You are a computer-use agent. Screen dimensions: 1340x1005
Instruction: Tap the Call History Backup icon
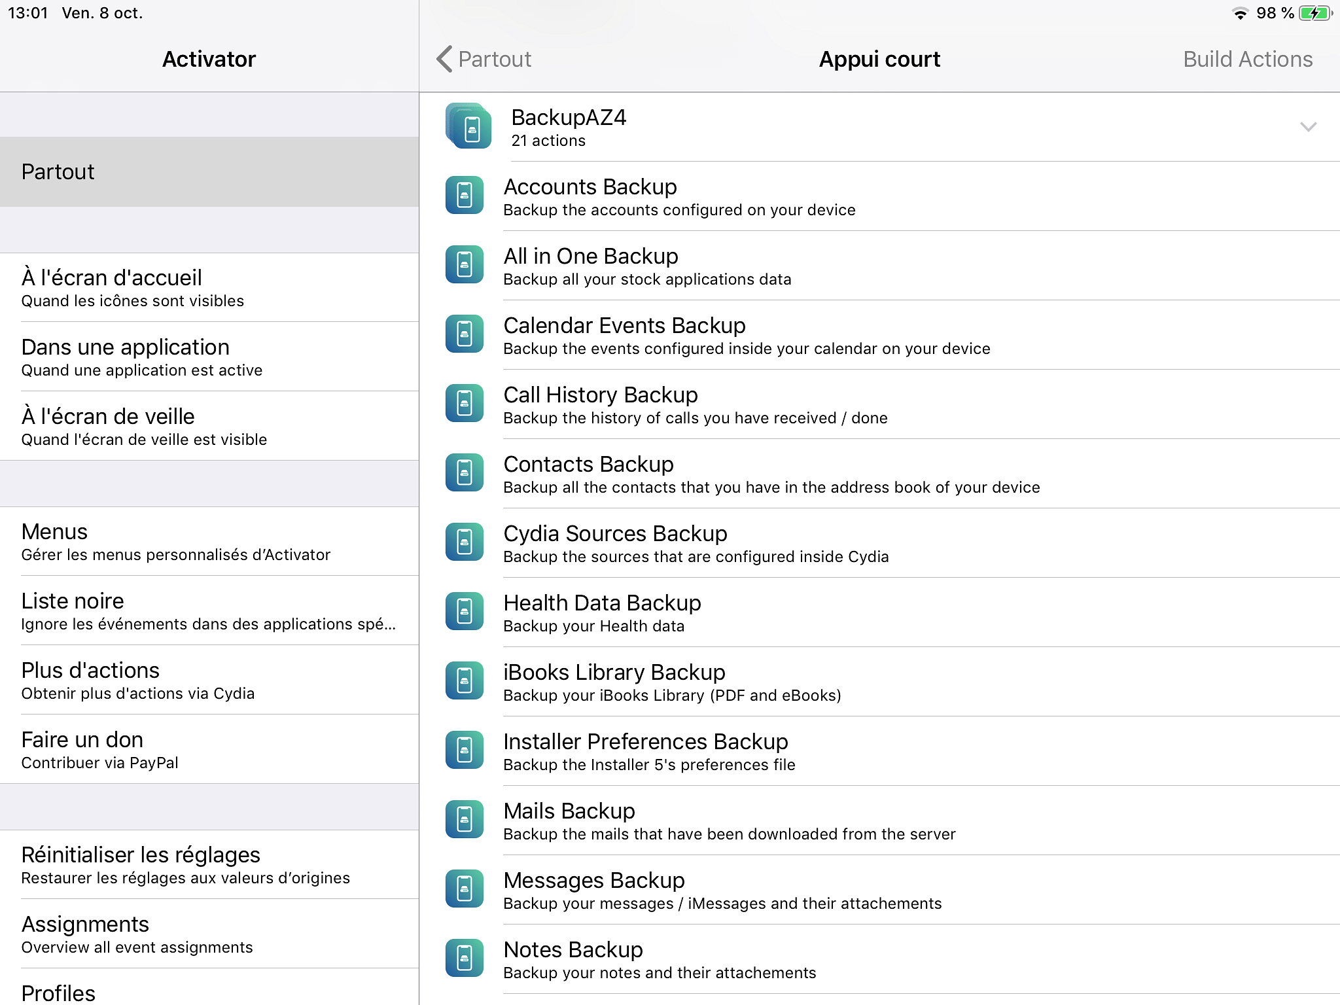[465, 404]
